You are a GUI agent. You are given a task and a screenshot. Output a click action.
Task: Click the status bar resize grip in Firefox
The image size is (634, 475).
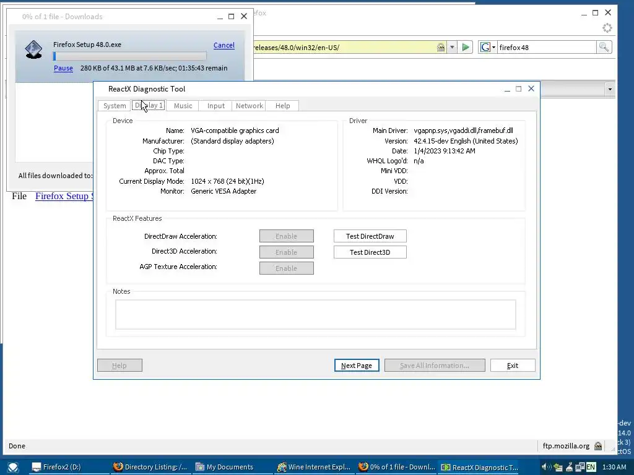tap(614, 449)
